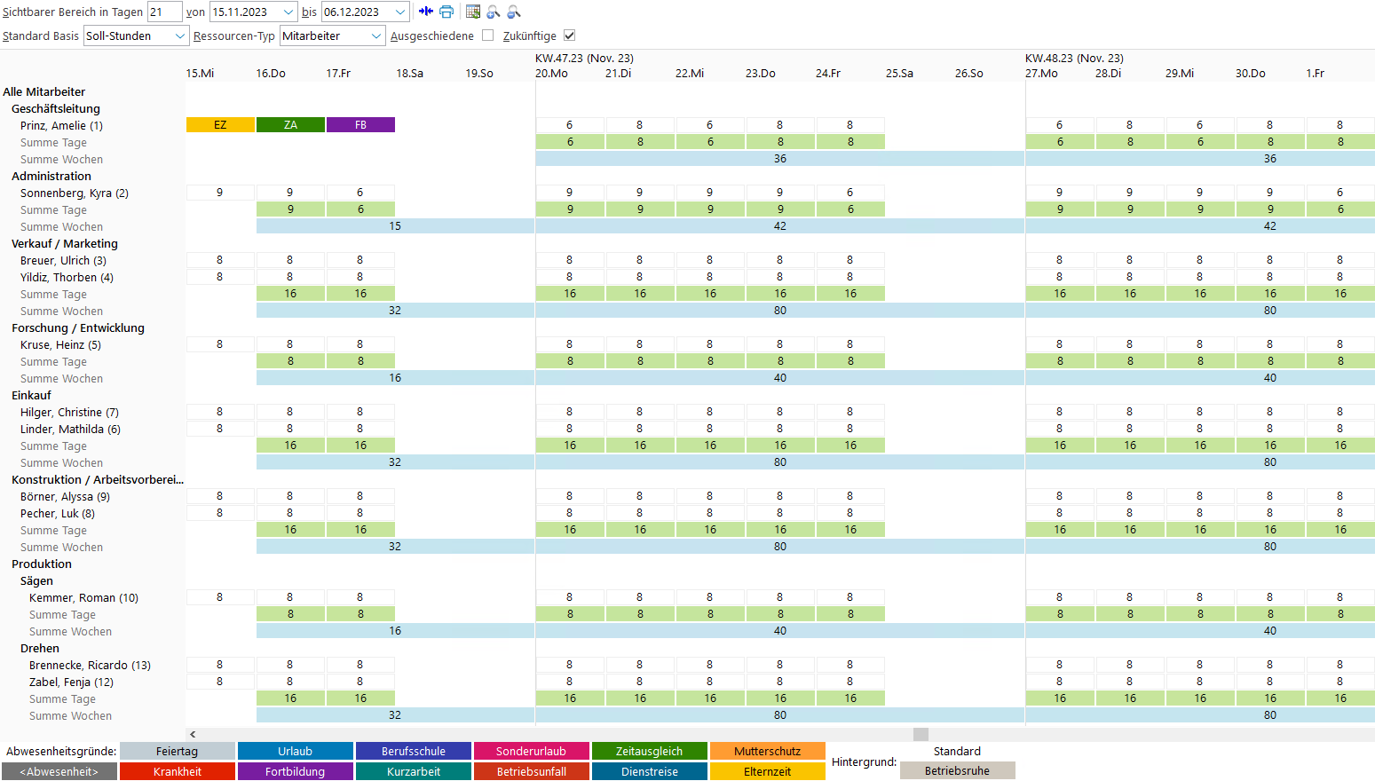This screenshot has height=781, width=1375.
Task: Uncheck the Zukünftige checkbox
Action: point(570,35)
